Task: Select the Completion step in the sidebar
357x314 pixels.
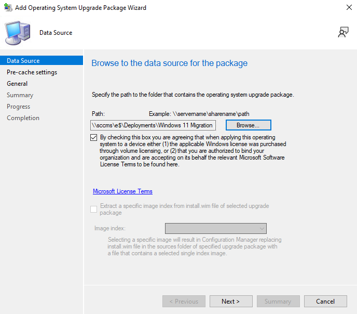Action: click(x=23, y=118)
